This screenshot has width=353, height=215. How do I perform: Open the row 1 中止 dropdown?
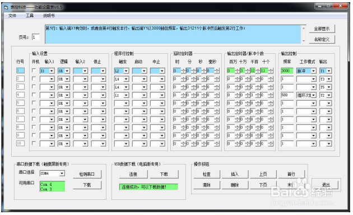tap(157, 71)
